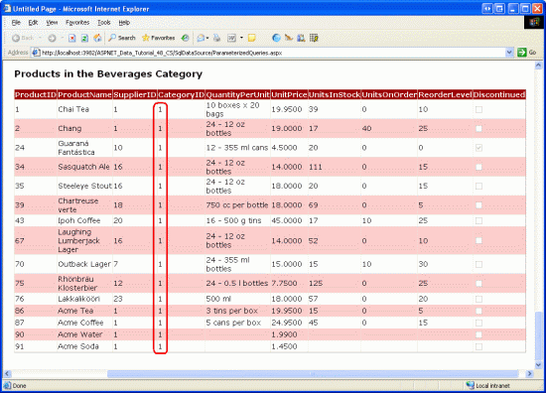Image resolution: width=546 pixels, height=393 pixels.
Task: Toggle Discontinued checkbox for Chai Tea
Action: (478, 109)
